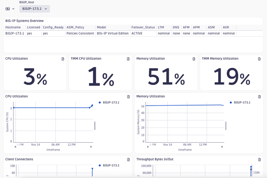Toggle BIGIP-17.5.1 series in Memory Utilization legend
The width and height of the screenshot is (267, 178).
(x=242, y=102)
